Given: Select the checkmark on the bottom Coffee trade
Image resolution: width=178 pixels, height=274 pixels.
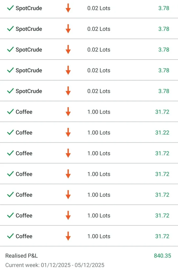Looking at the screenshot, I should [x=10, y=236].
